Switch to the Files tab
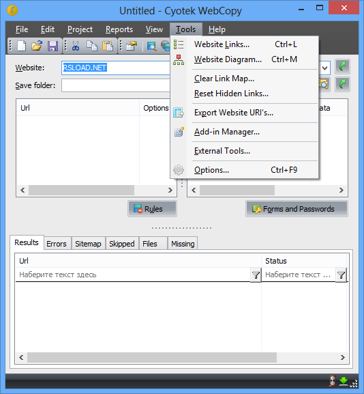The image size is (364, 394). tap(153, 244)
